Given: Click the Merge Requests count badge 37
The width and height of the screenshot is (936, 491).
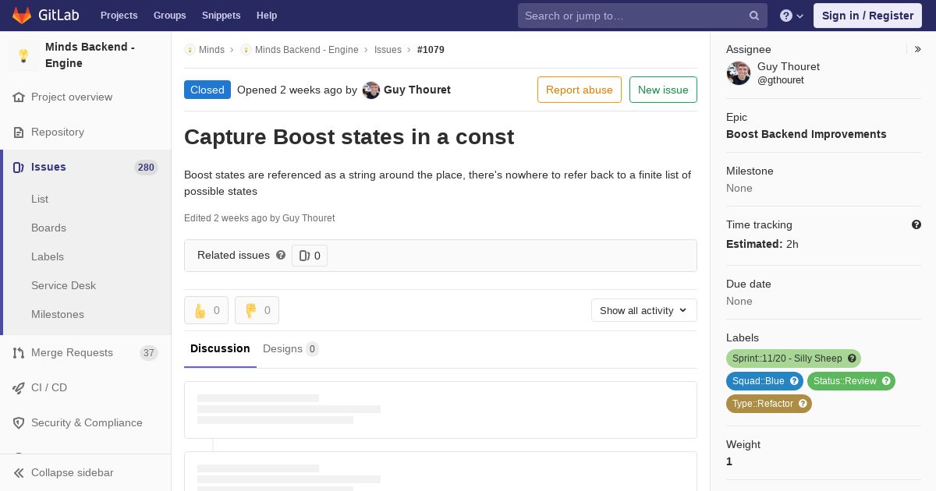Looking at the screenshot, I should pyautogui.click(x=149, y=353).
